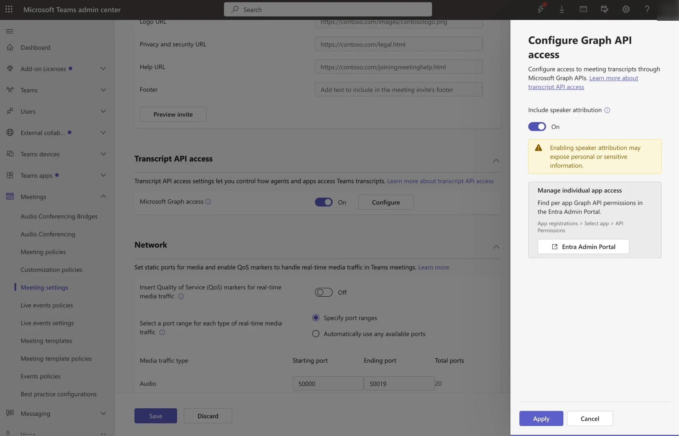Viewport: 679px width, 436px height.
Task: Click the Messaging chat icon
Action: 10,413
